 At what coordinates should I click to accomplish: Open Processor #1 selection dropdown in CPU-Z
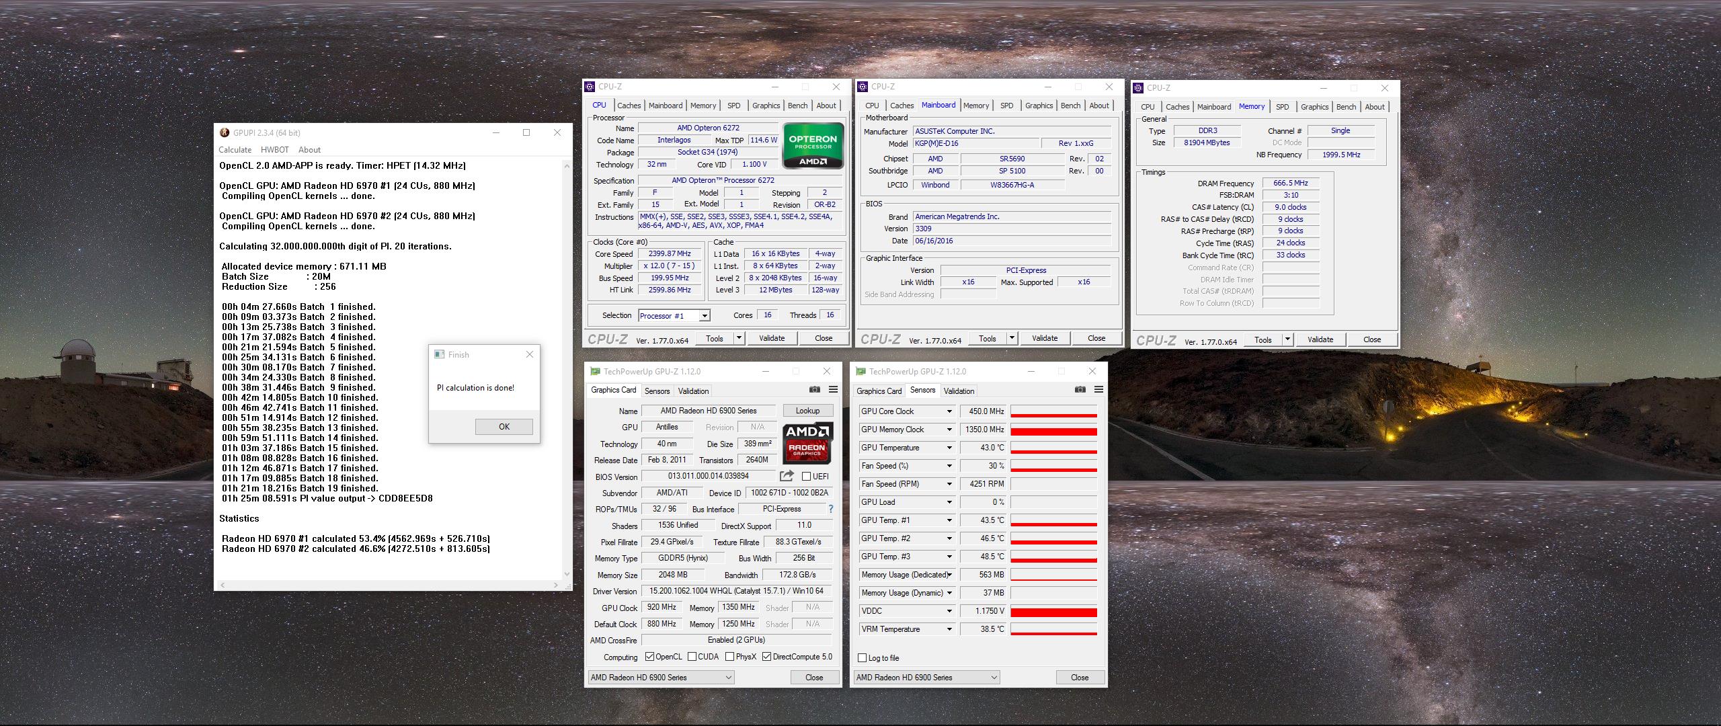pyautogui.click(x=704, y=316)
